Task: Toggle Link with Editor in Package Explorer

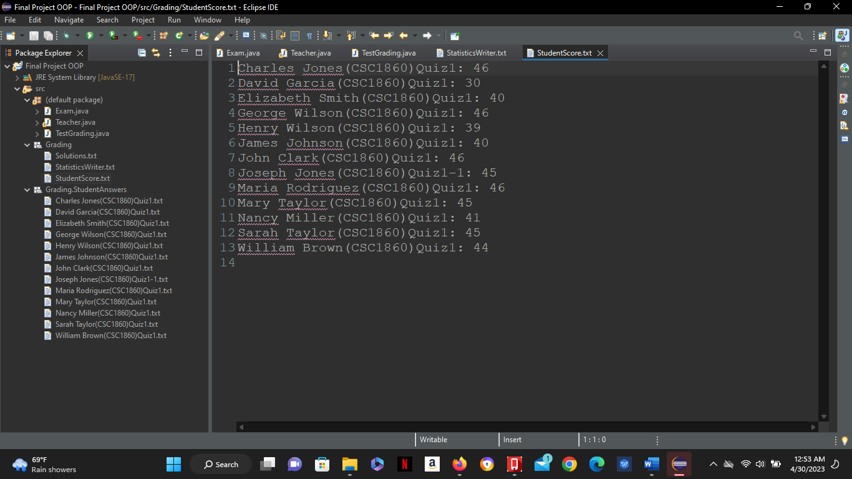Action: [x=156, y=53]
